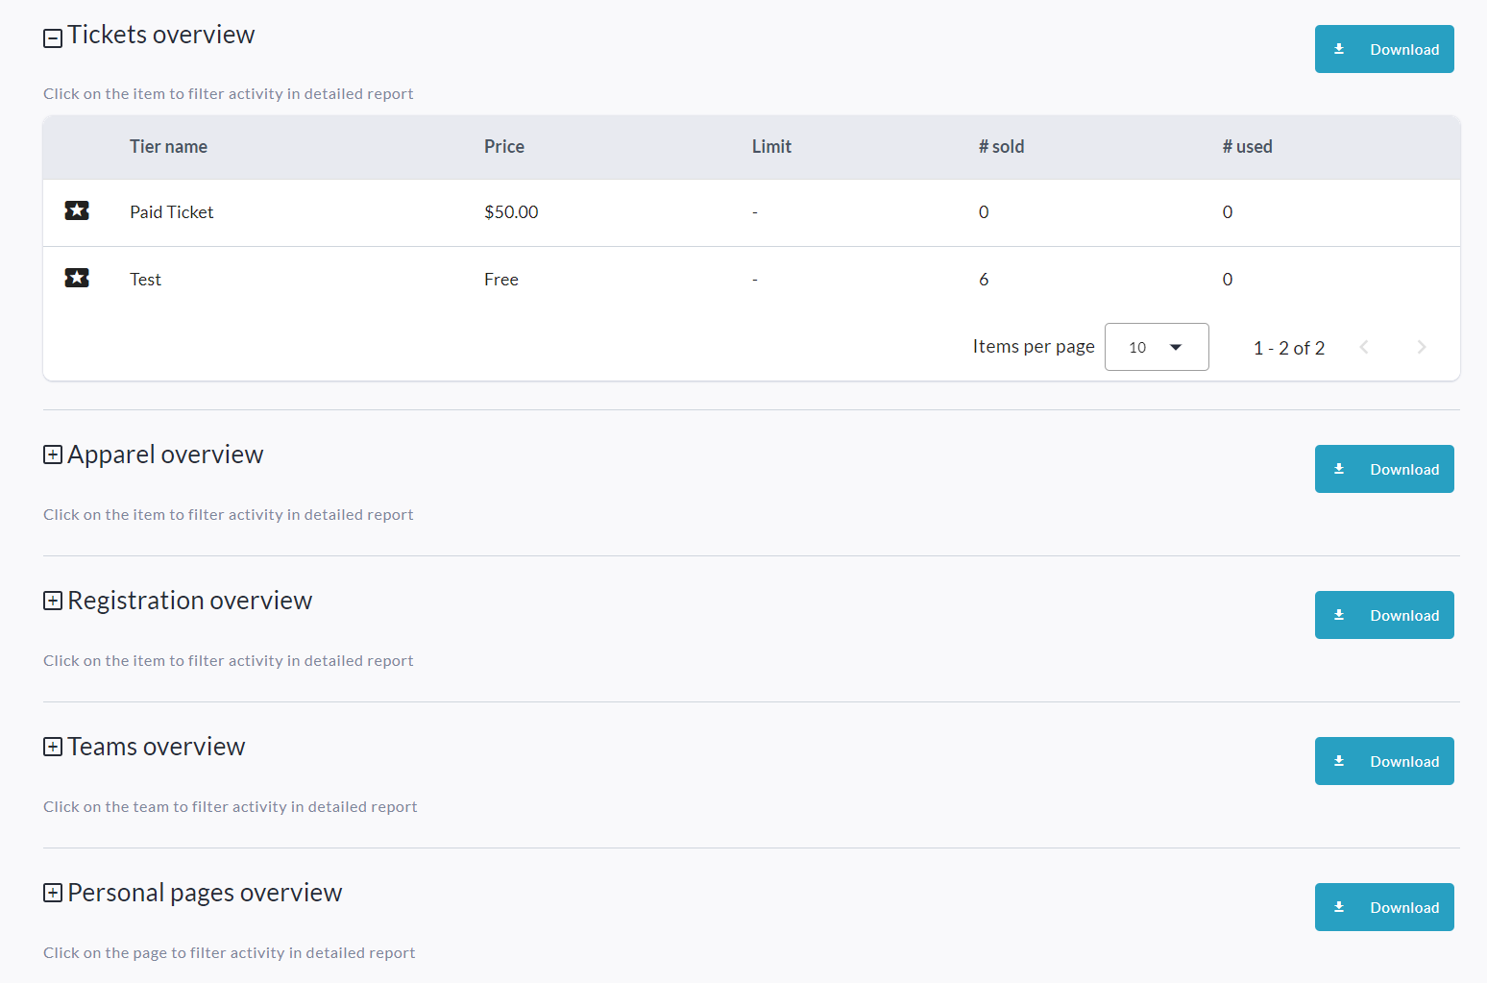1487x983 pixels.
Task: Click the Test tier ticket icon
Action: tap(77, 278)
